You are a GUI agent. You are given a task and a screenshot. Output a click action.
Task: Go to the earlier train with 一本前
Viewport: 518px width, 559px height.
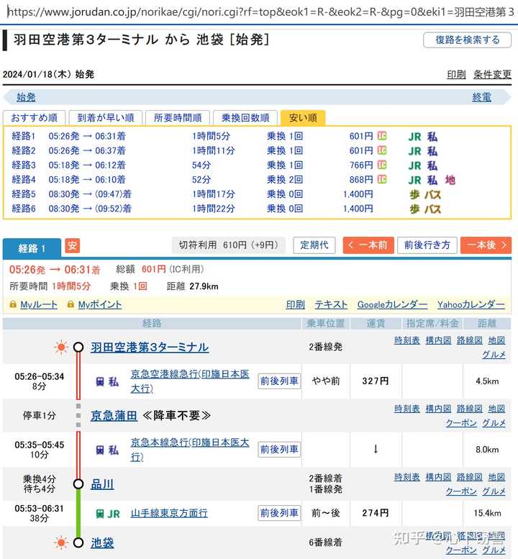368,245
